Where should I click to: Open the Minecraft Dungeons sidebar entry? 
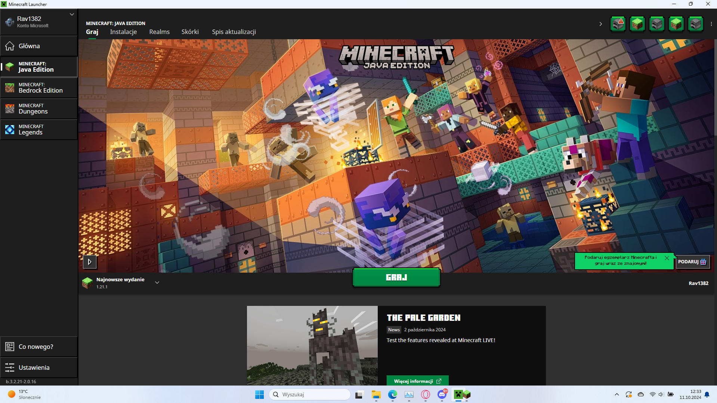point(39,109)
